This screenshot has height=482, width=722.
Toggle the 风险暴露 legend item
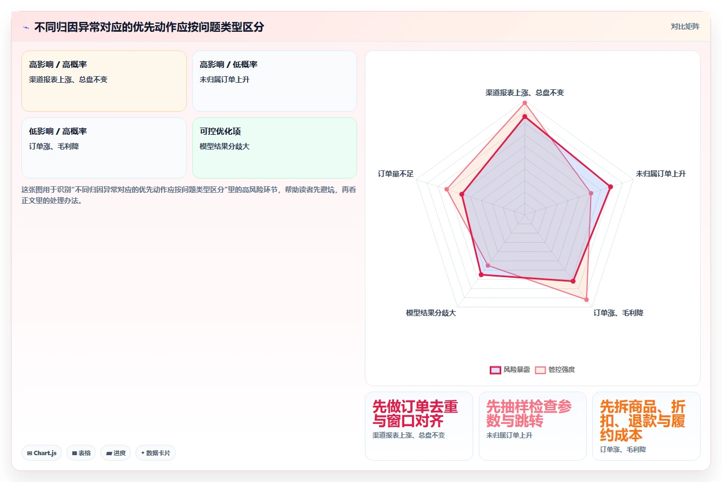(510, 370)
